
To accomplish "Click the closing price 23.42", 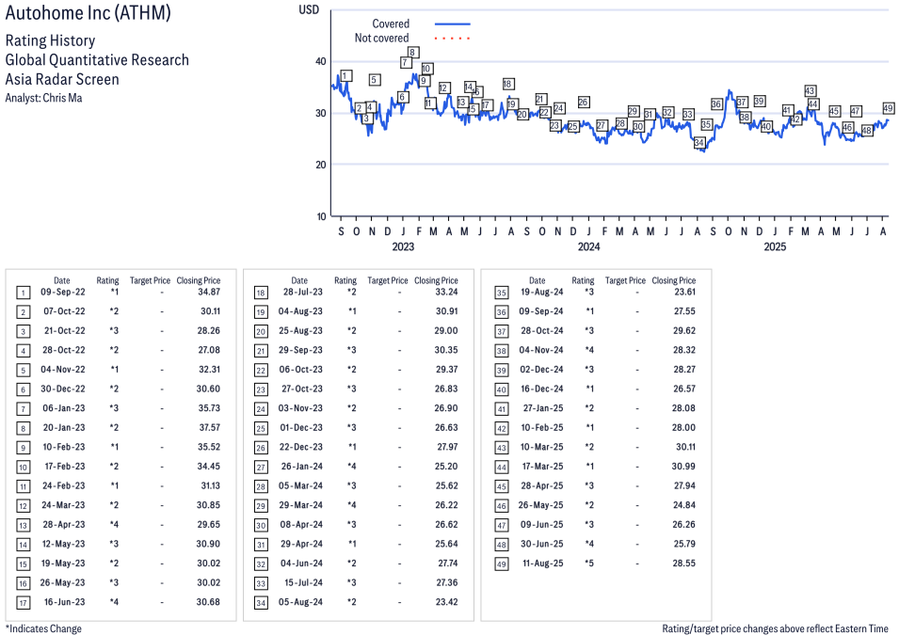I will [x=446, y=602].
